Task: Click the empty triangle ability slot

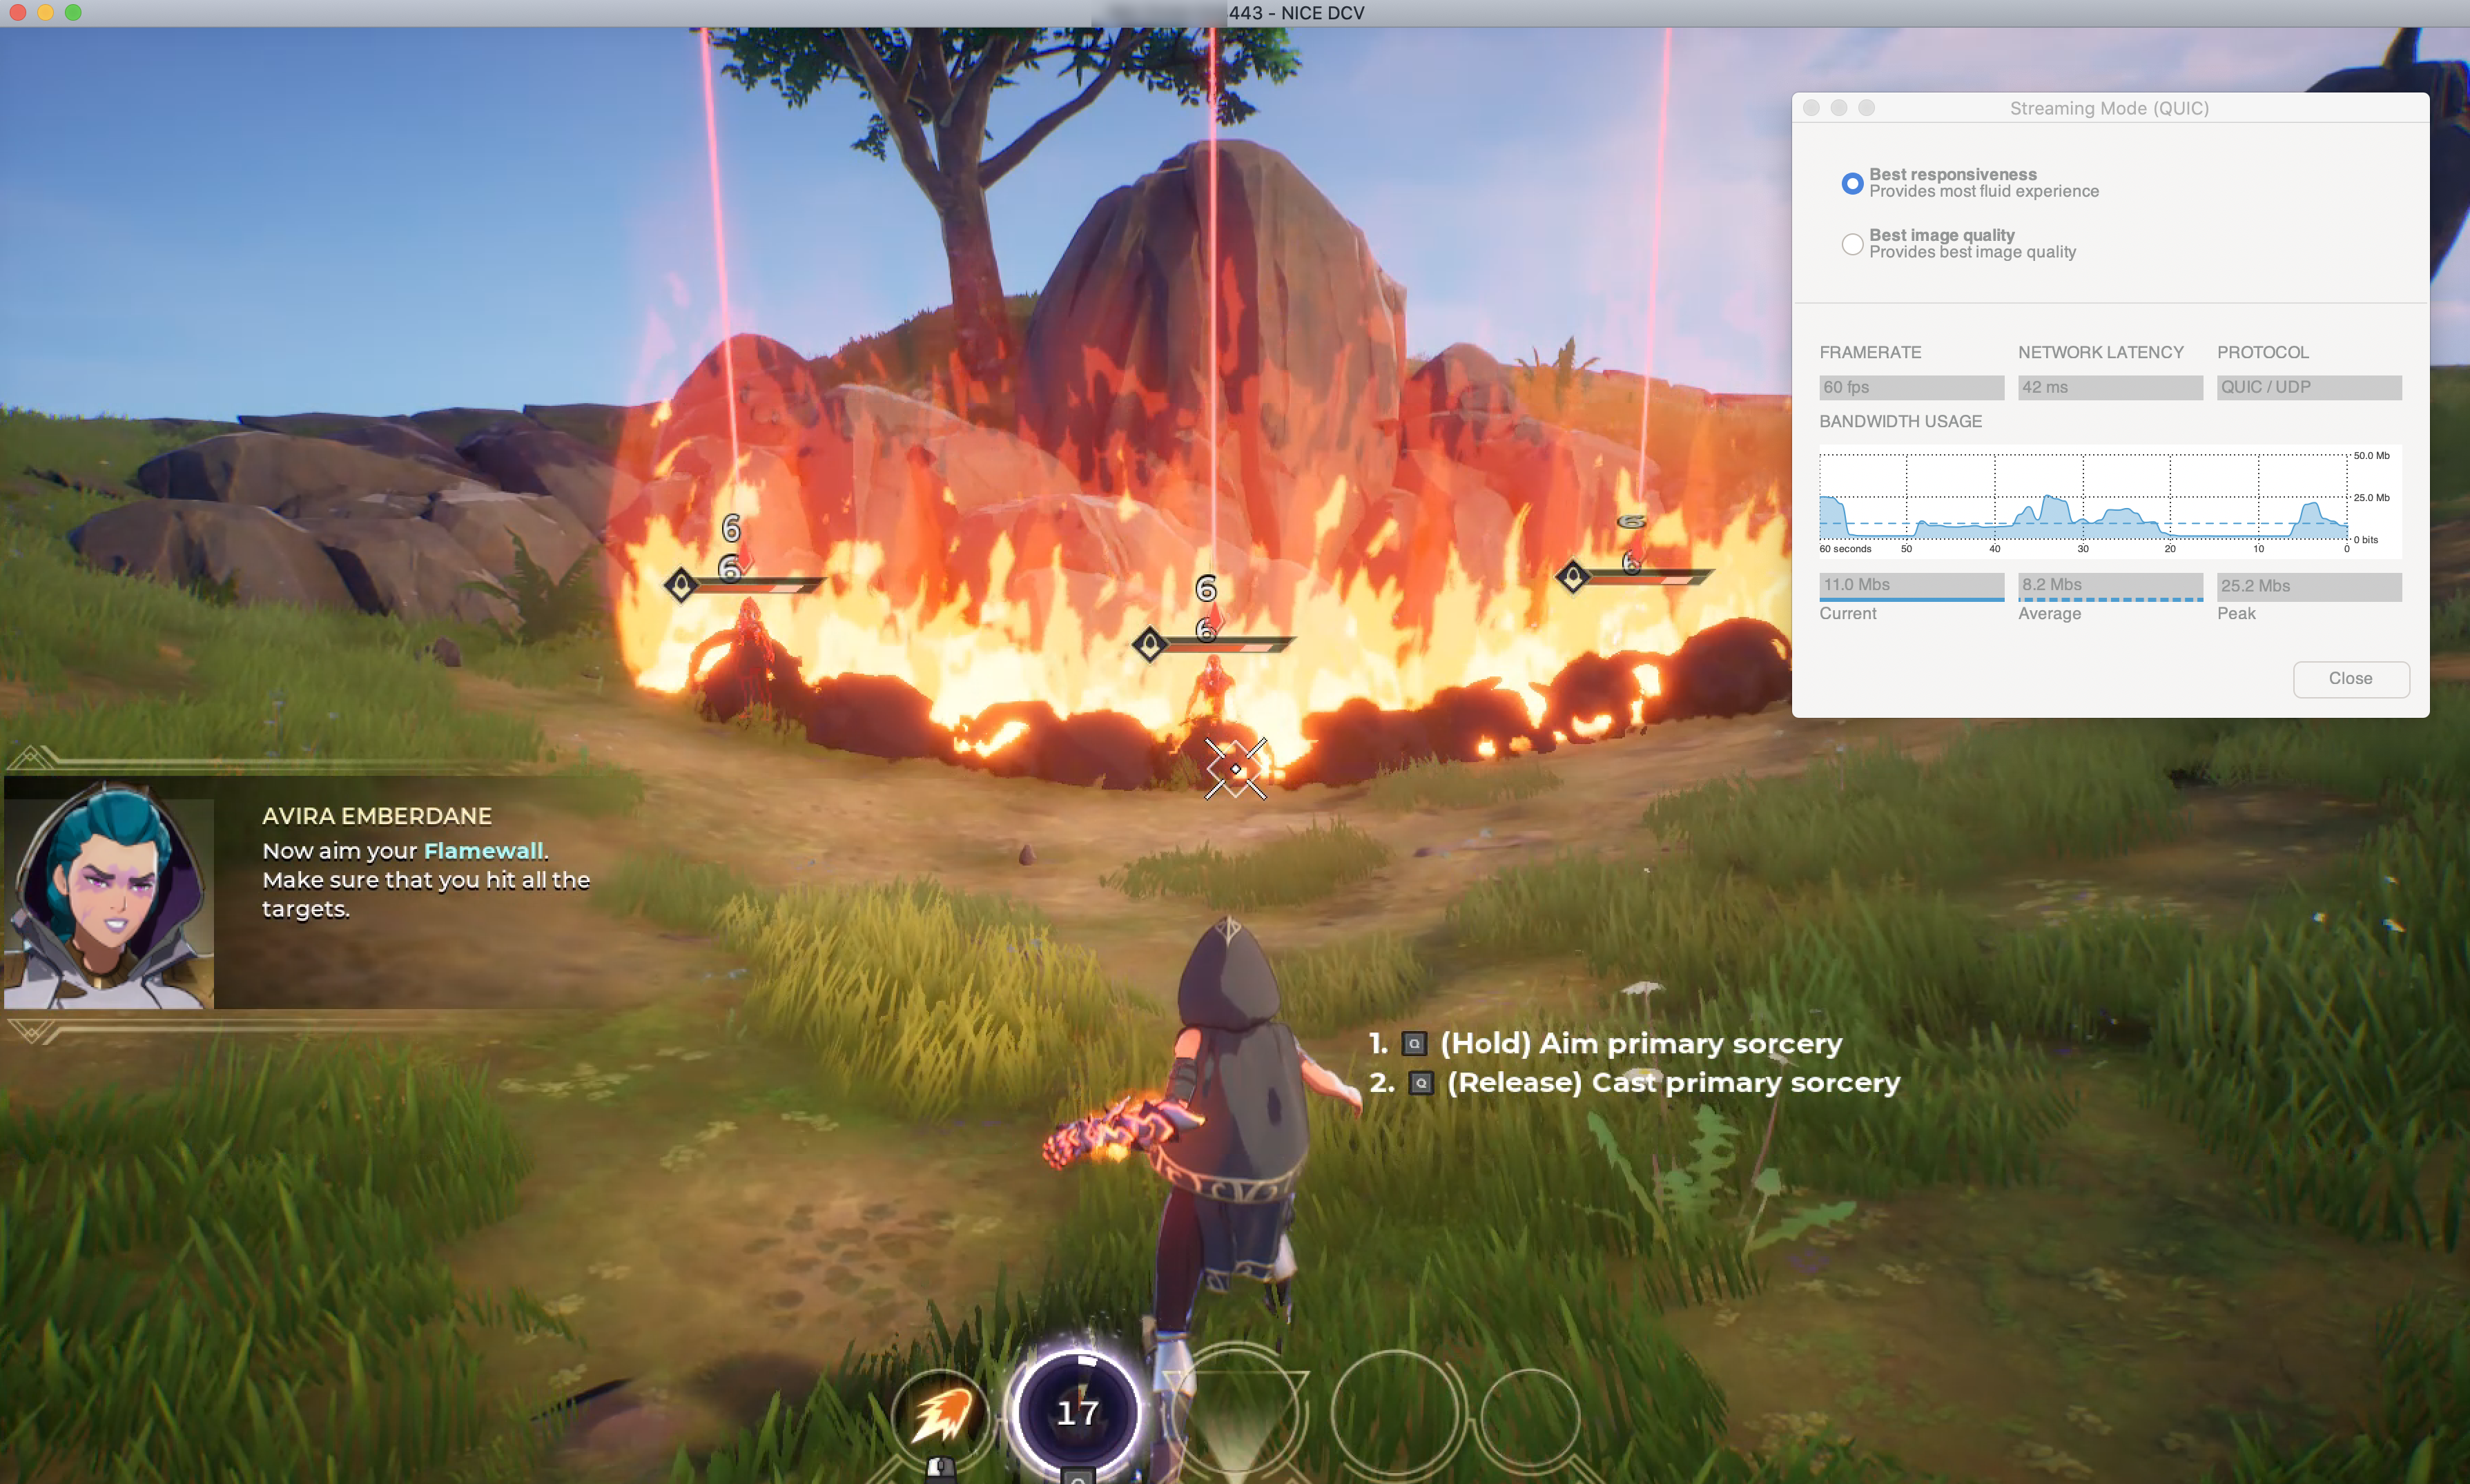Action: [x=1236, y=1414]
